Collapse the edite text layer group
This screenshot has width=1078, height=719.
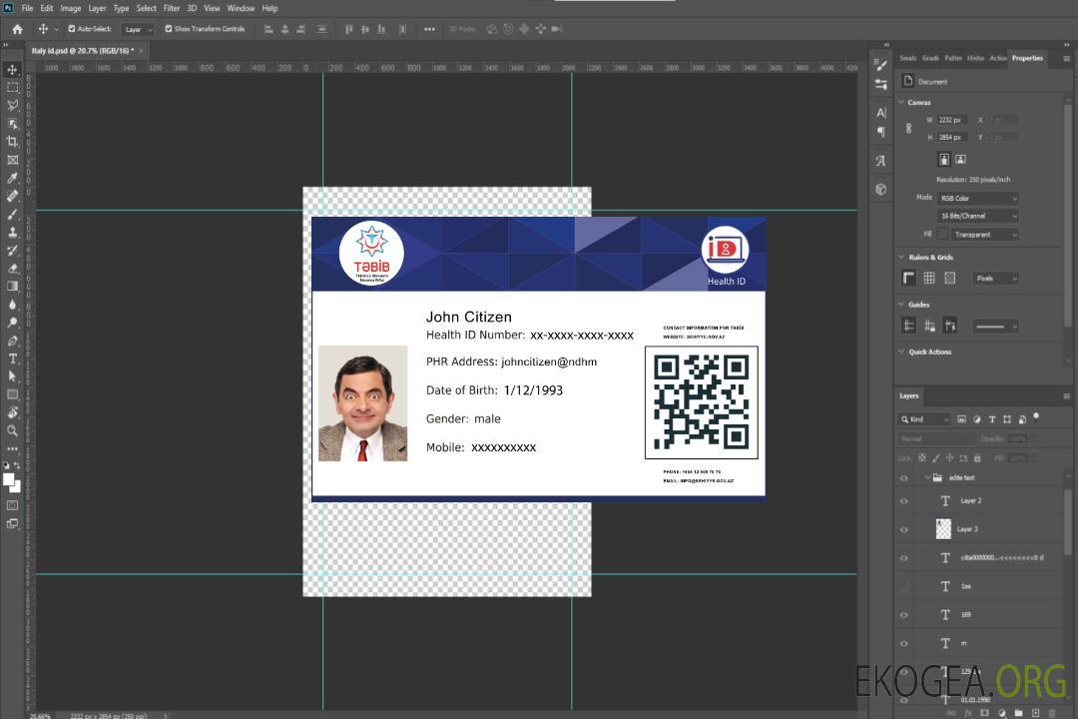pos(926,478)
